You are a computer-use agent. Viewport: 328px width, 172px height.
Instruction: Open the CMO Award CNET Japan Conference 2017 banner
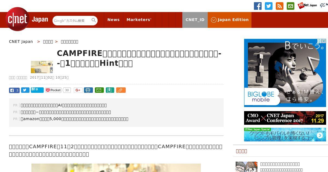tap(285, 118)
